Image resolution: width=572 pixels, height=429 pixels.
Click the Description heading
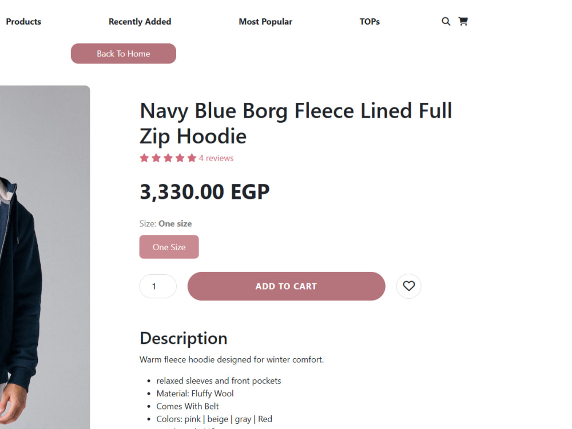[184, 338]
